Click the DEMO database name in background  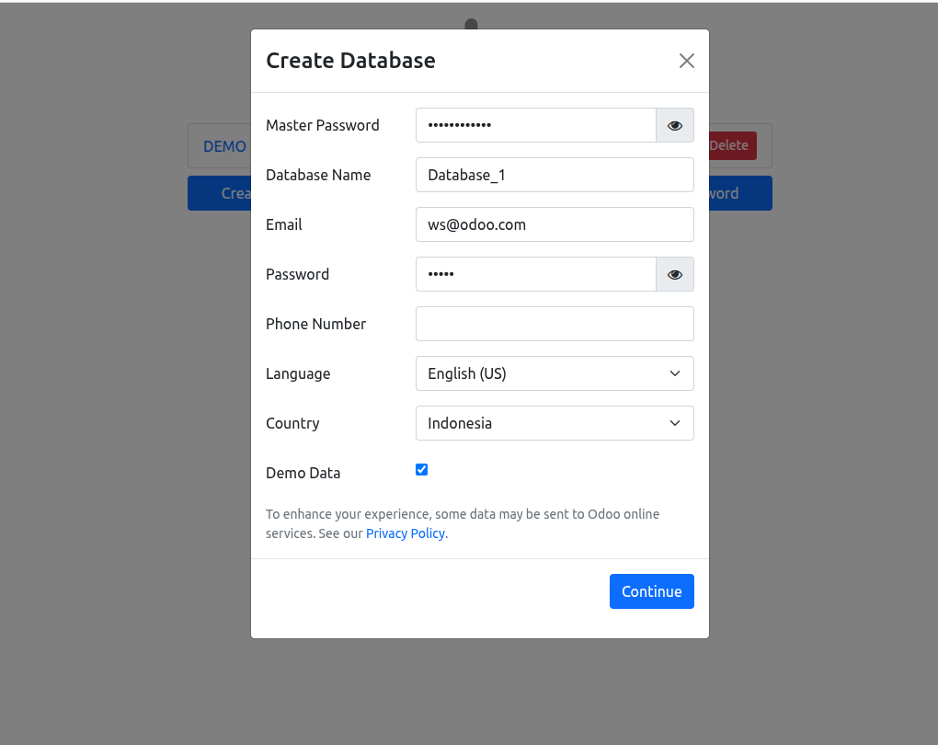tap(224, 146)
